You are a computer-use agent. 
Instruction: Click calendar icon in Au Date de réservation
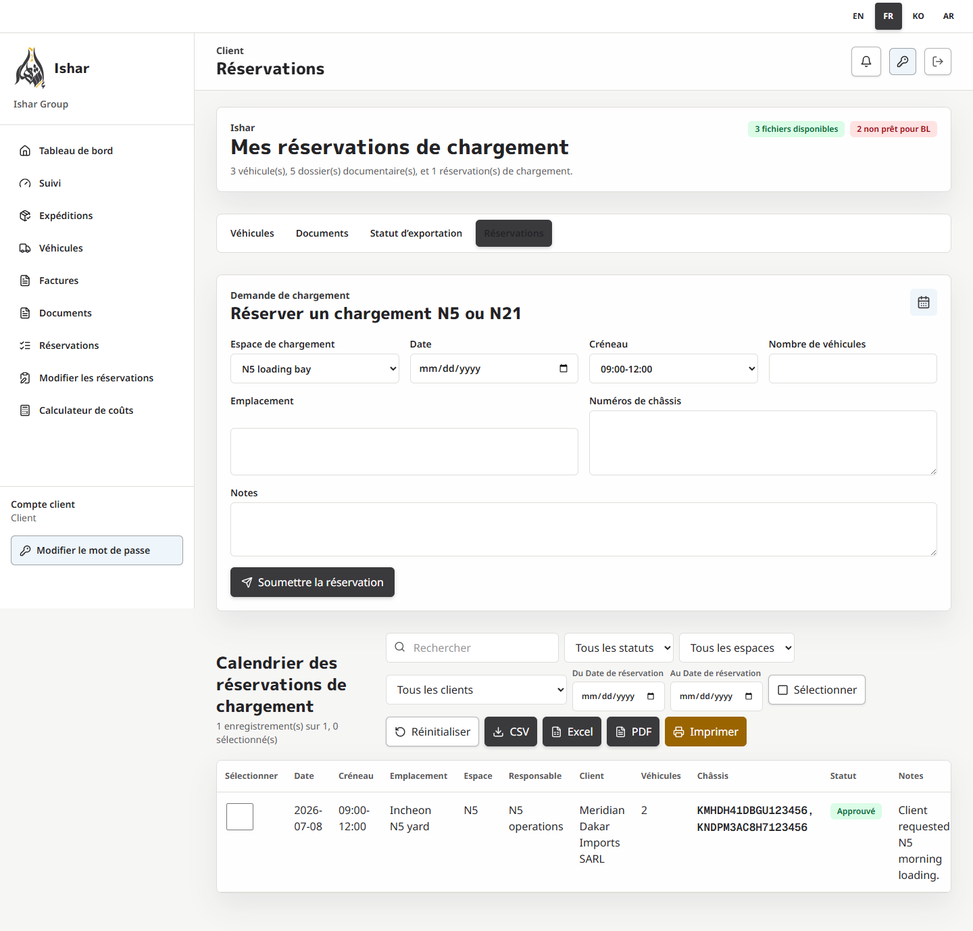coord(749,696)
